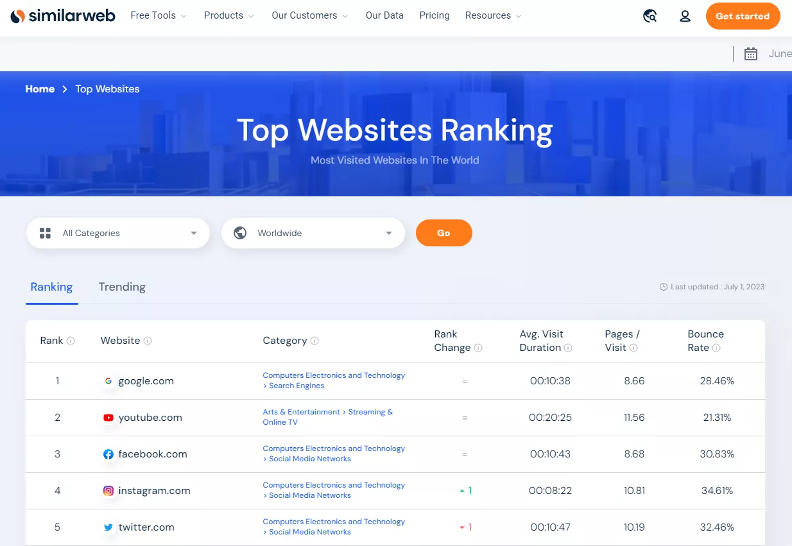Click the Get started button
Image resolution: width=792 pixels, height=546 pixels.
click(x=743, y=16)
